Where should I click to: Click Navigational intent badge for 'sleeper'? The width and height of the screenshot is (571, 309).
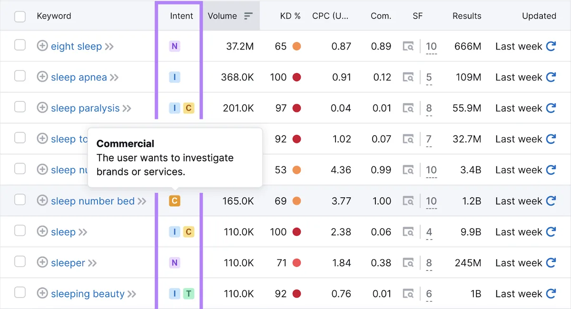click(175, 263)
